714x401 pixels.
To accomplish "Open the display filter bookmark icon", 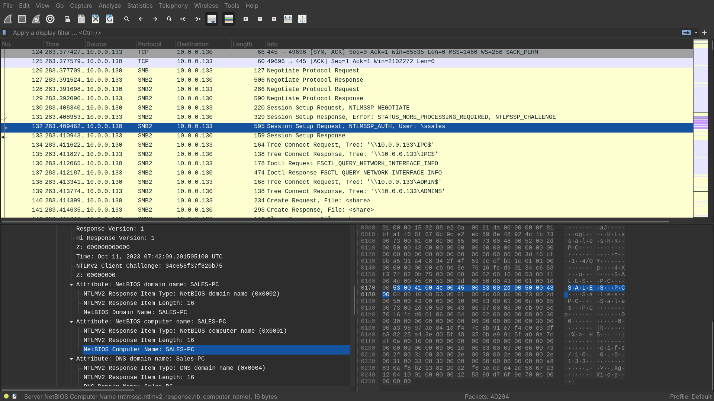I will (4, 33).
